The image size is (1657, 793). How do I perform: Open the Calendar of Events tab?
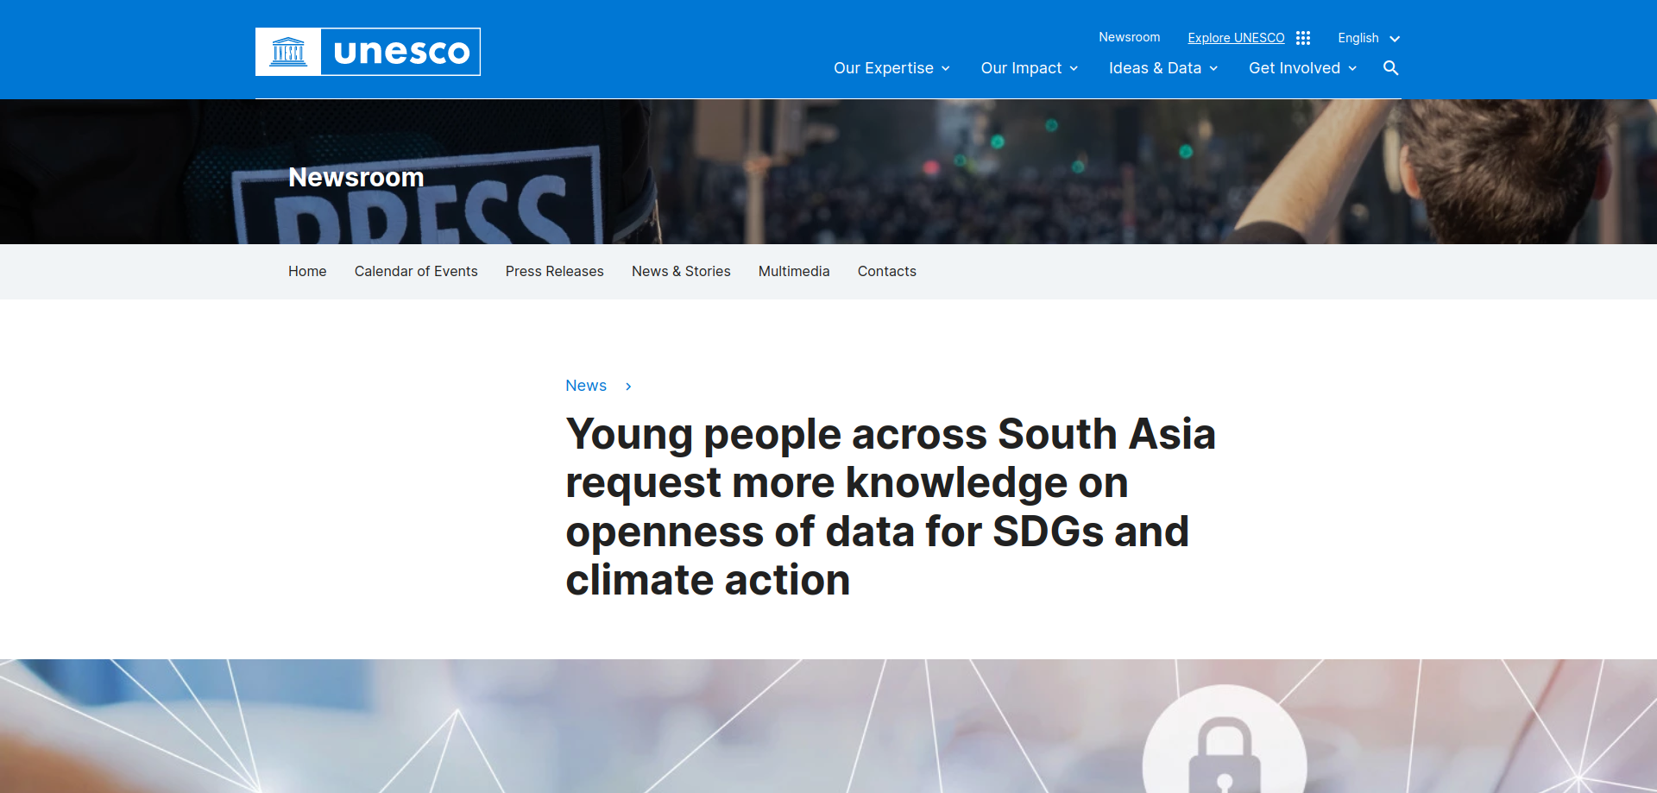(416, 271)
